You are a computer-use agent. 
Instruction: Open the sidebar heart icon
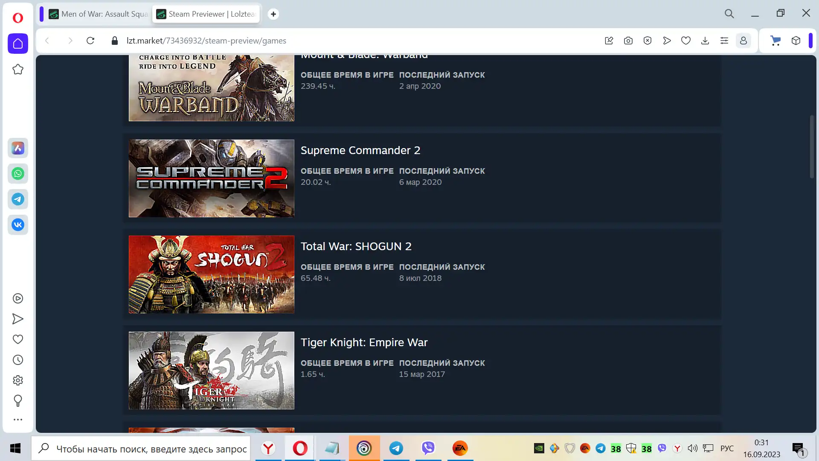18,339
